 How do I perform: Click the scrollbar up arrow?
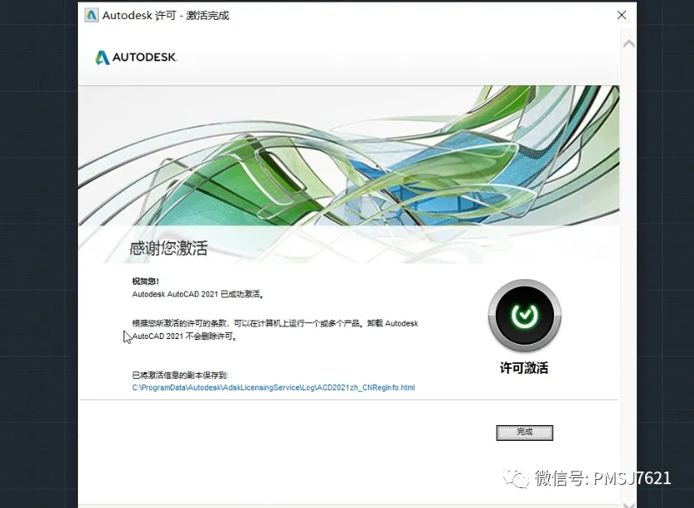pyautogui.click(x=628, y=44)
